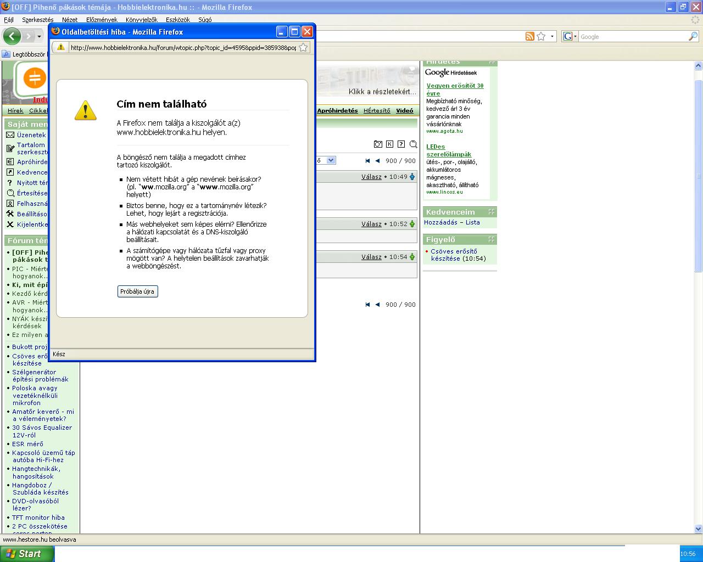Go back with the green Back arrow
The width and height of the screenshot is (703, 562).
tap(12, 36)
